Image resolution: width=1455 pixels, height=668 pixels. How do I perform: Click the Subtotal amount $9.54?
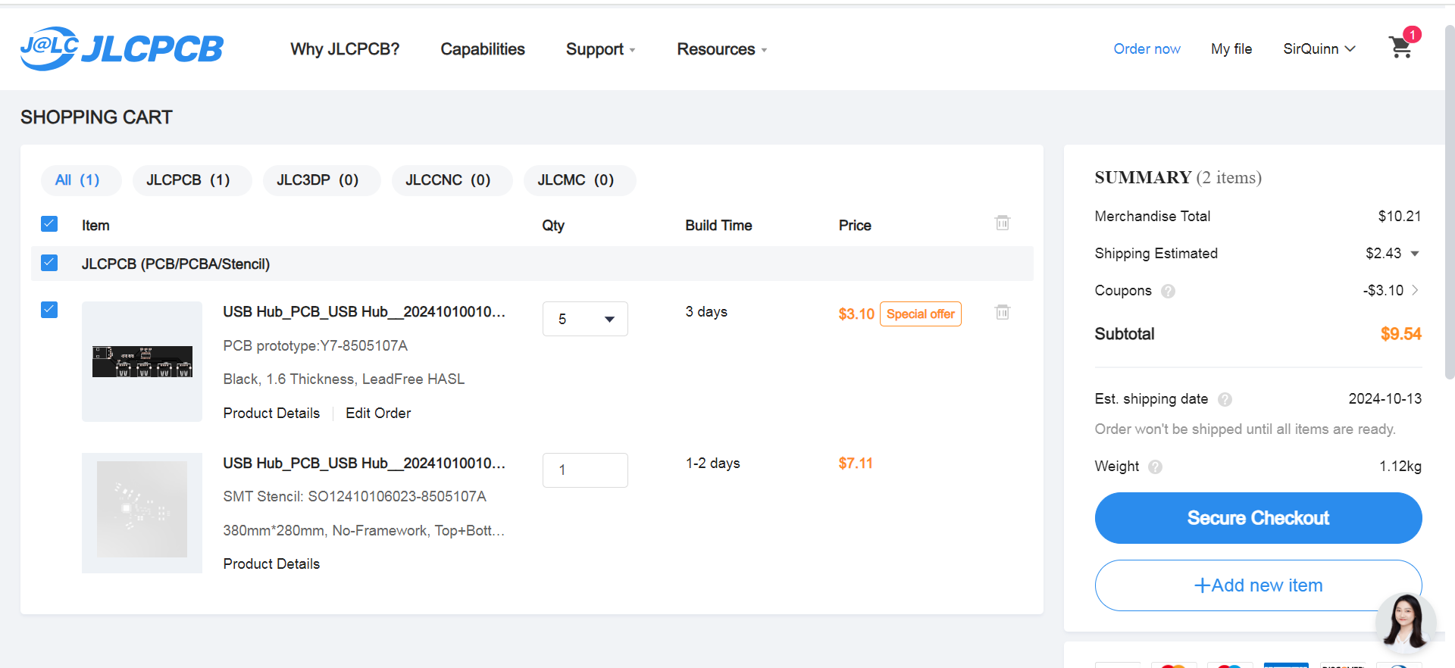pyautogui.click(x=1400, y=334)
